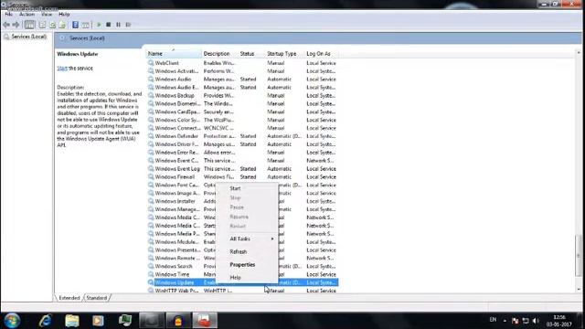Select the Windows Backup service row
This screenshot has width=585, height=329.
(242, 95)
